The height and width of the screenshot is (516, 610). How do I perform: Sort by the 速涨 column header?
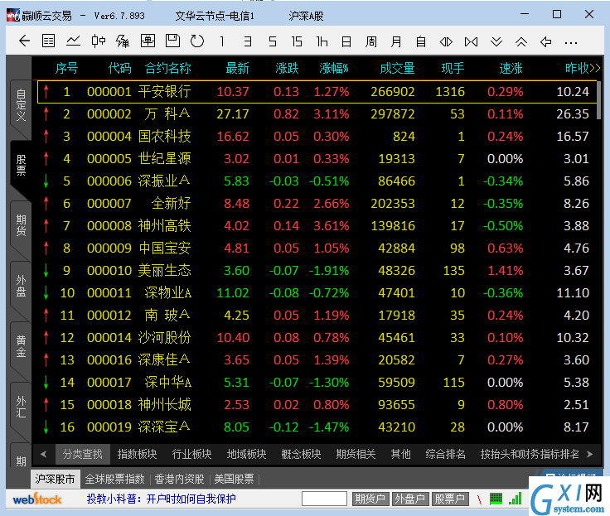(x=511, y=69)
